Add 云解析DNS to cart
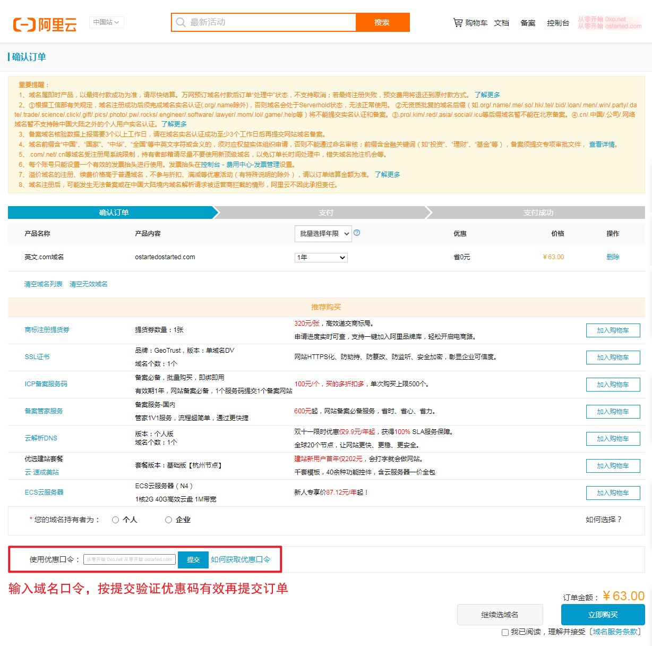The height and width of the screenshot is (646, 652). coord(613,439)
